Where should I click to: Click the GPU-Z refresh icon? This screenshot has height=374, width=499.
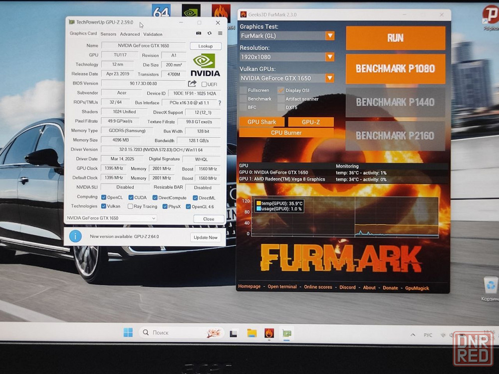click(x=210, y=33)
